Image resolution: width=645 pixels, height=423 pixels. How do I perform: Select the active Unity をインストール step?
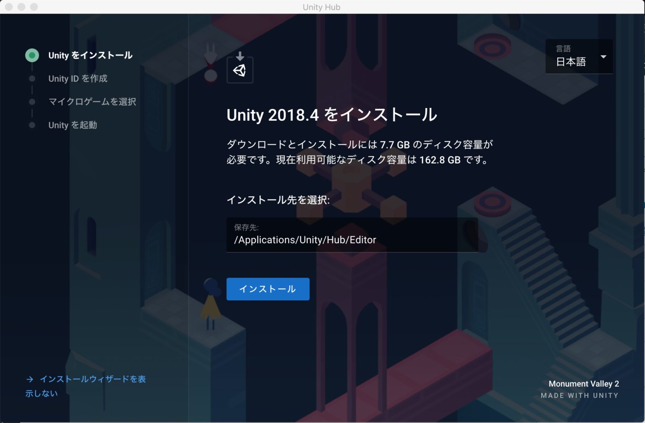click(x=89, y=55)
